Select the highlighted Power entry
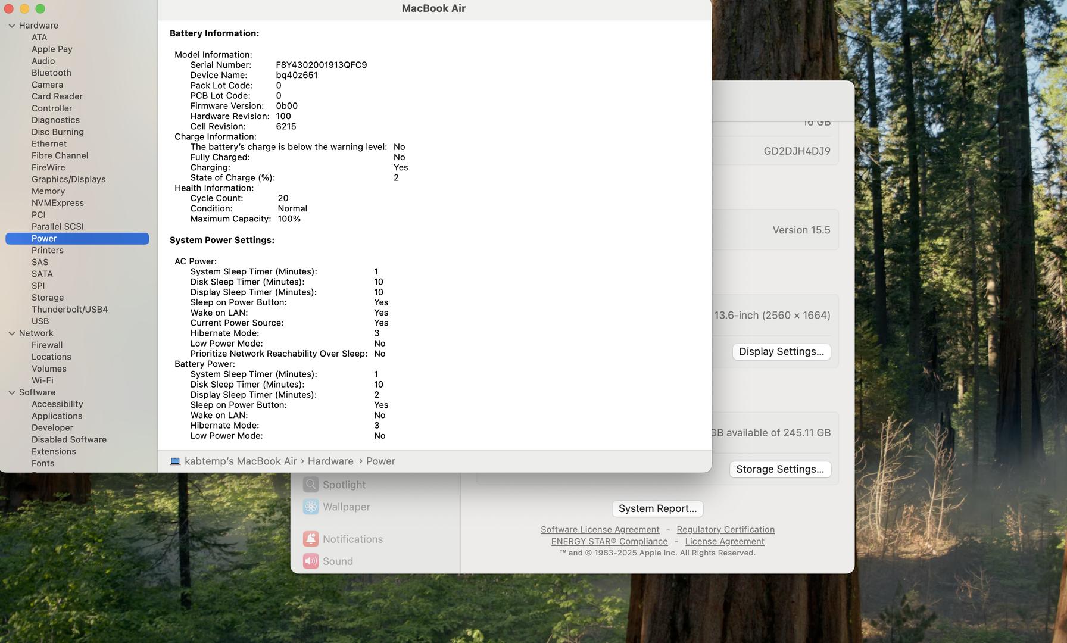The image size is (1067, 643). (x=77, y=239)
